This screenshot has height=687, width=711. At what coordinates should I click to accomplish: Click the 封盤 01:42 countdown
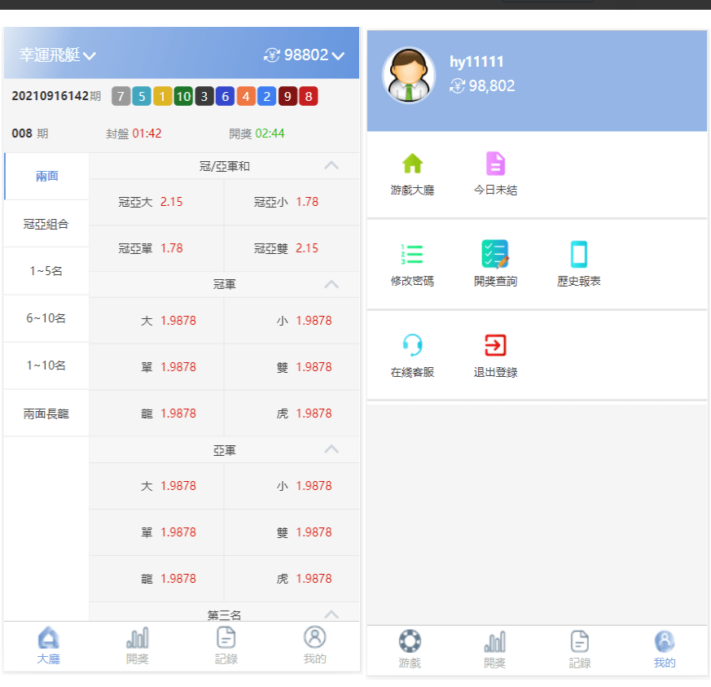[x=134, y=133]
